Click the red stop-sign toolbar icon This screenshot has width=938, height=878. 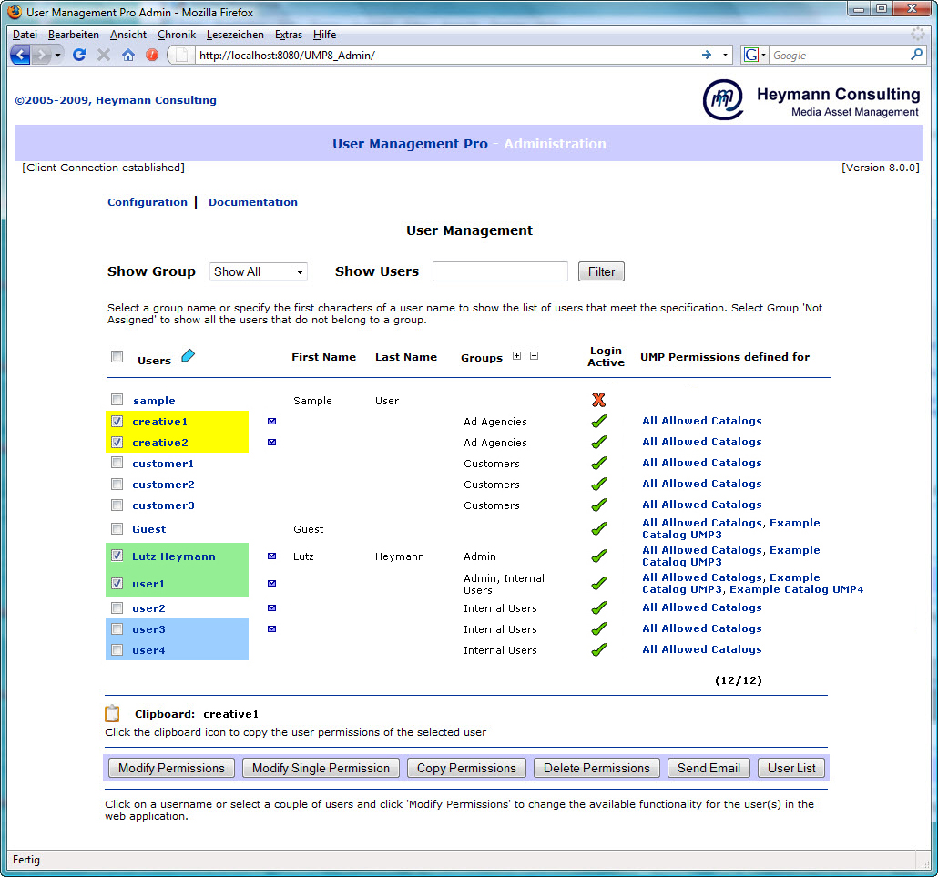tap(152, 55)
